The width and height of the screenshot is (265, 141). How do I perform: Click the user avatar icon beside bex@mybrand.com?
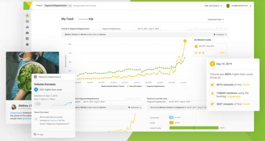click(228, 5)
